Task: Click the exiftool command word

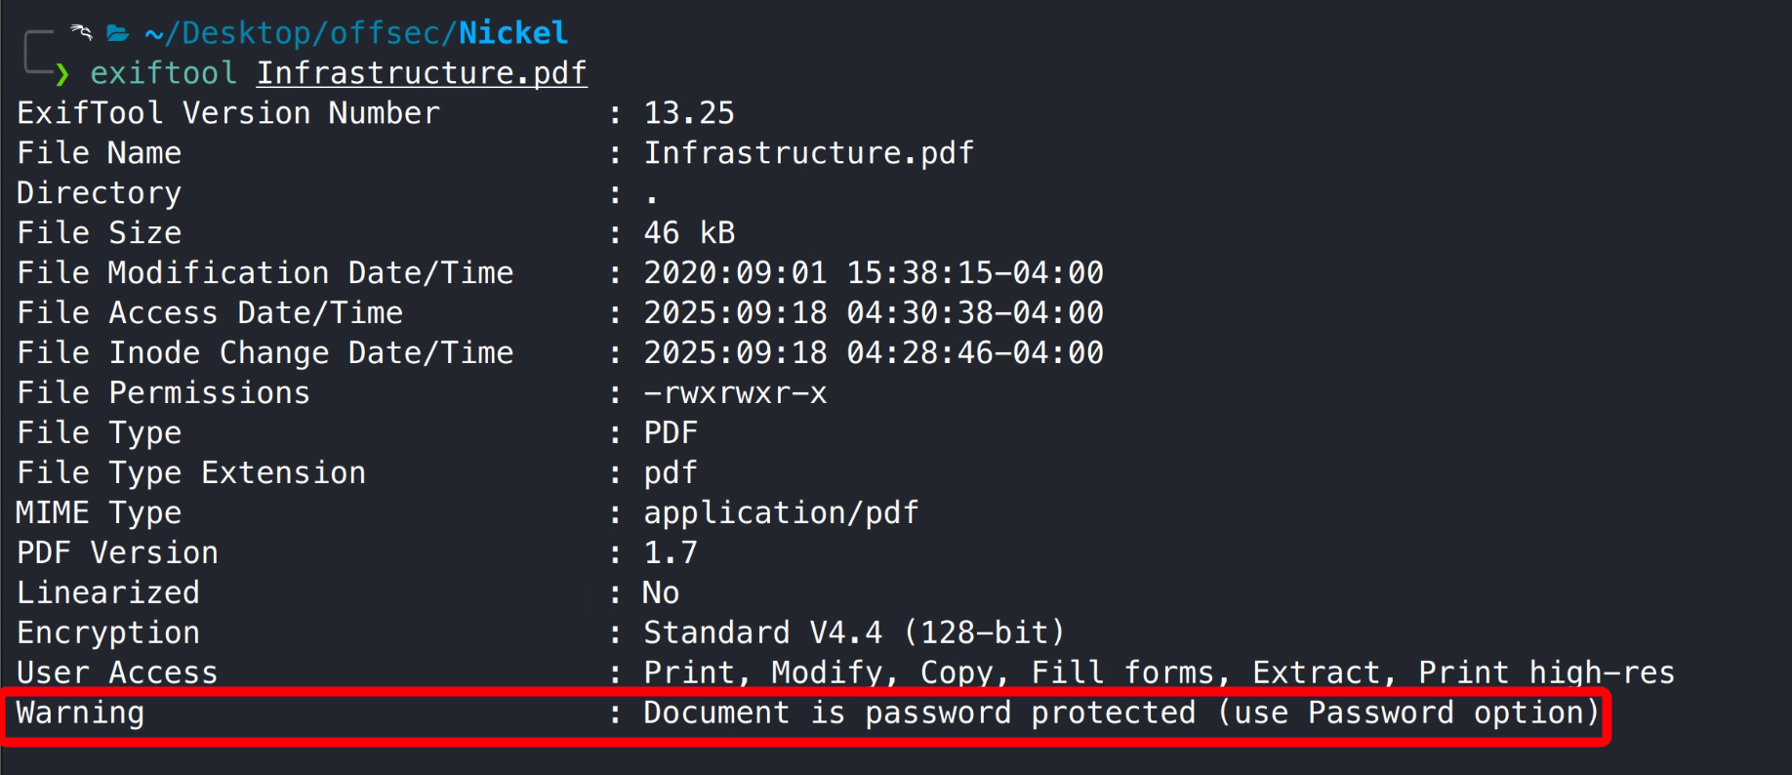Action: pos(163,73)
